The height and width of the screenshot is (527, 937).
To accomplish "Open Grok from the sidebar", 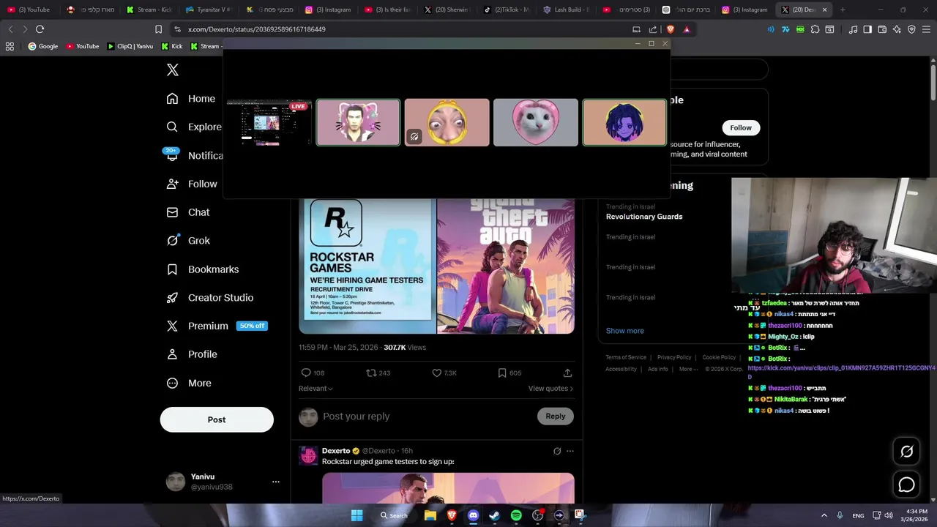I will tap(172, 240).
